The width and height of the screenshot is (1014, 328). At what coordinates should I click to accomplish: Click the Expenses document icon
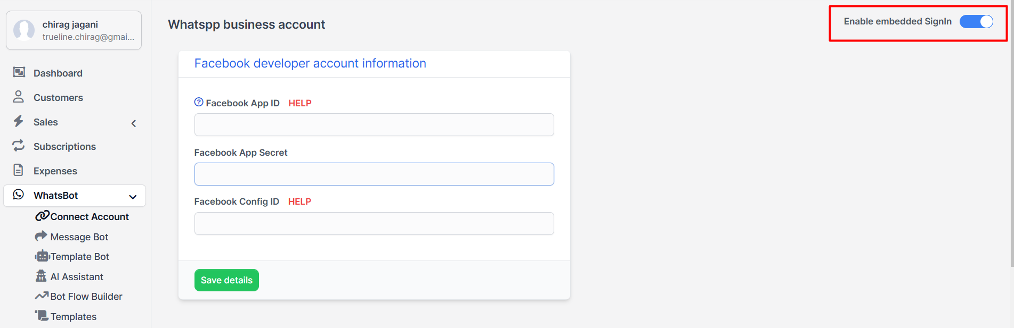tap(19, 170)
